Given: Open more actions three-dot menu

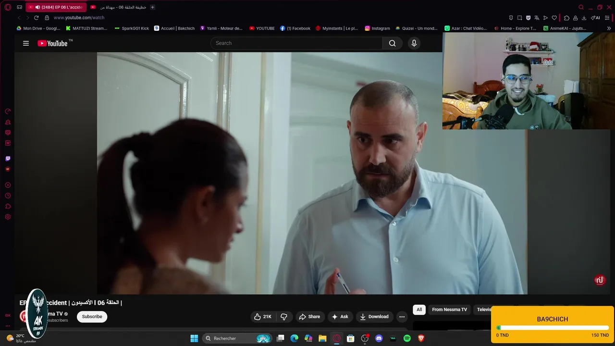Looking at the screenshot, I should point(402,317).
